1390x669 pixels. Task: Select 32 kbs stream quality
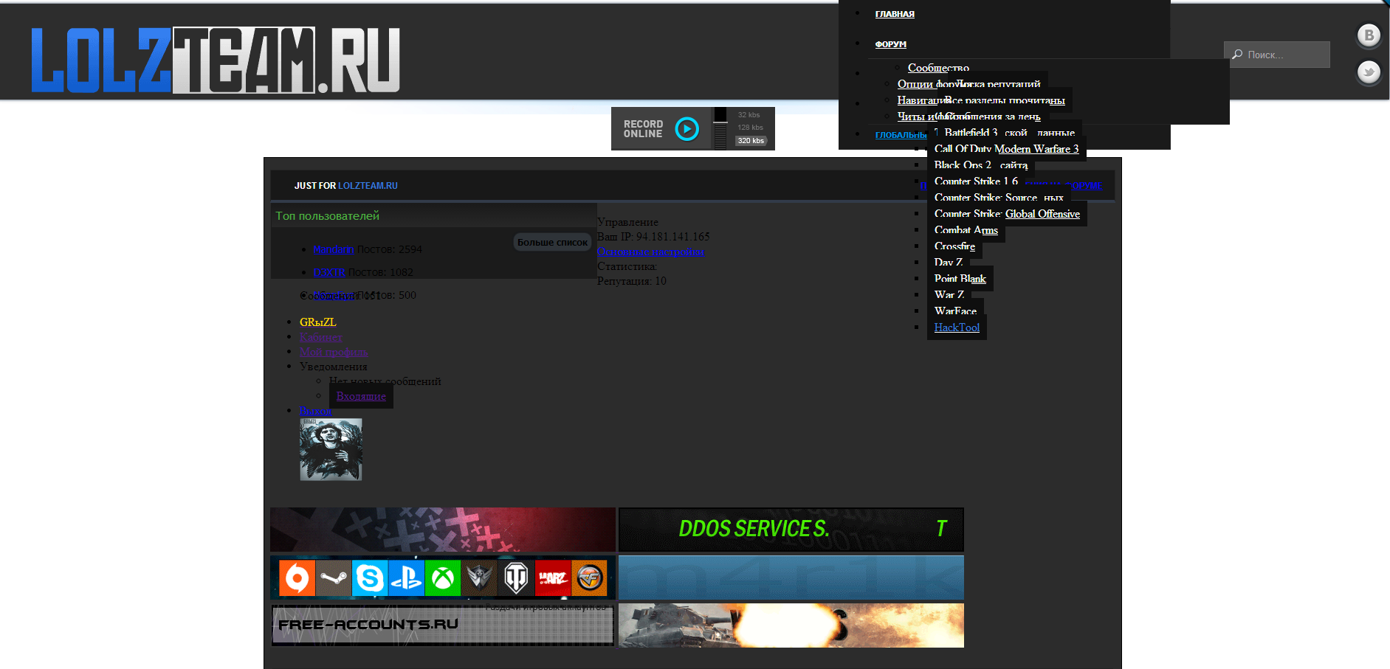pos(749,115)
